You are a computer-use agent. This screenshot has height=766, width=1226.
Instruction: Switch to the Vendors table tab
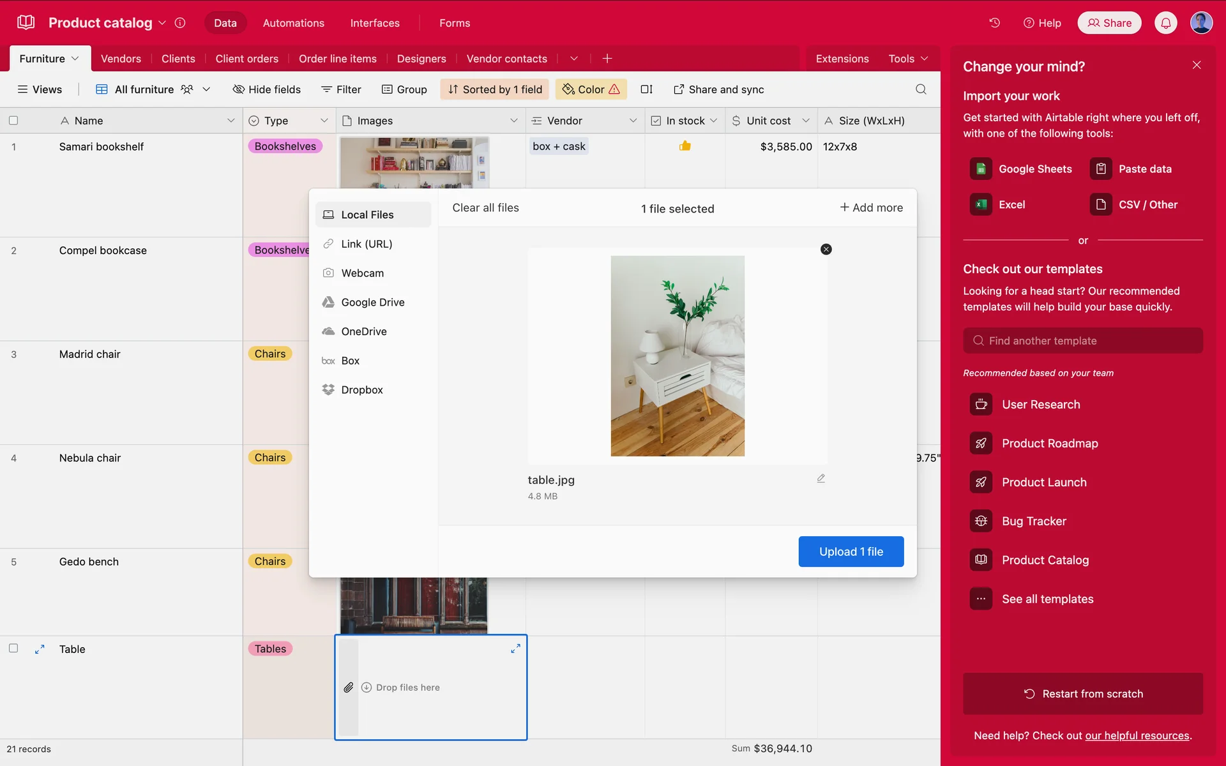click(121, 59)
